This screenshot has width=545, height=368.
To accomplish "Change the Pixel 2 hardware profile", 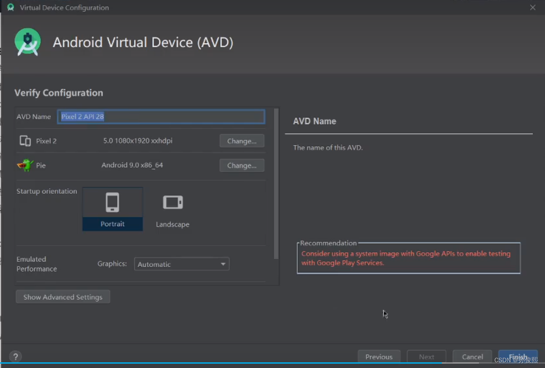I will click(x=242, y=141).
